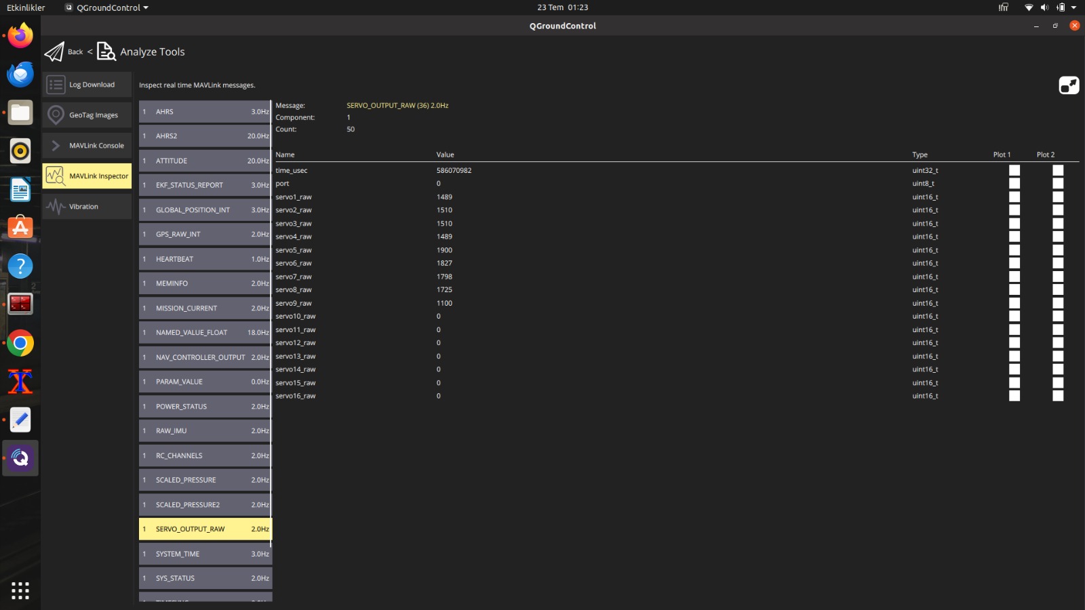1085x610 pixels.
Task: Open LibreOffice Writer from the dock
Action: 20,190
